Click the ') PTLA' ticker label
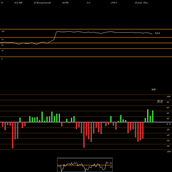172x172 pixels. (114, 3)
